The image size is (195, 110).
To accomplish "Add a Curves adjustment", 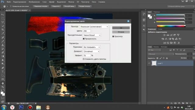I will [171, 35].
